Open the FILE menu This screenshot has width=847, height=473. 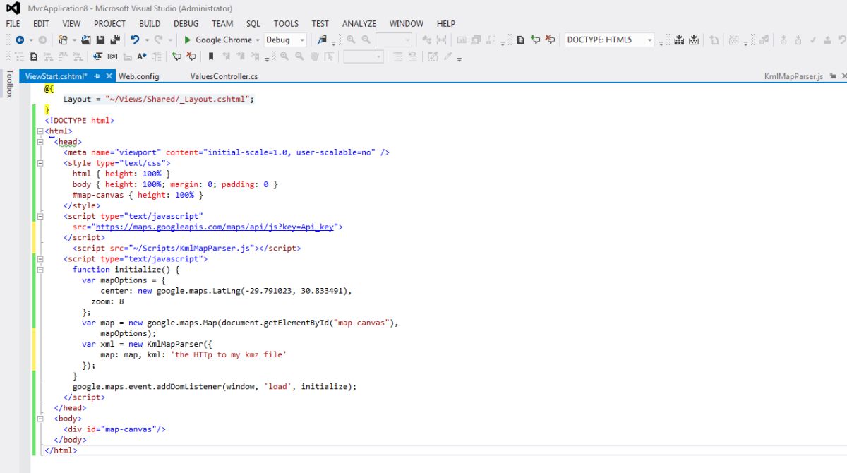[13, 23]
